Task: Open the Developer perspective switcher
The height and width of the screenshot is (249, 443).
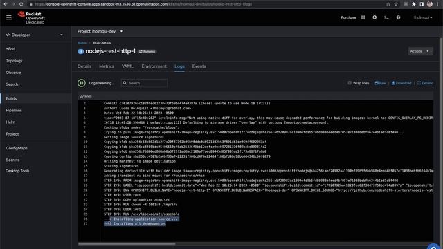Action: coord(35,35)
